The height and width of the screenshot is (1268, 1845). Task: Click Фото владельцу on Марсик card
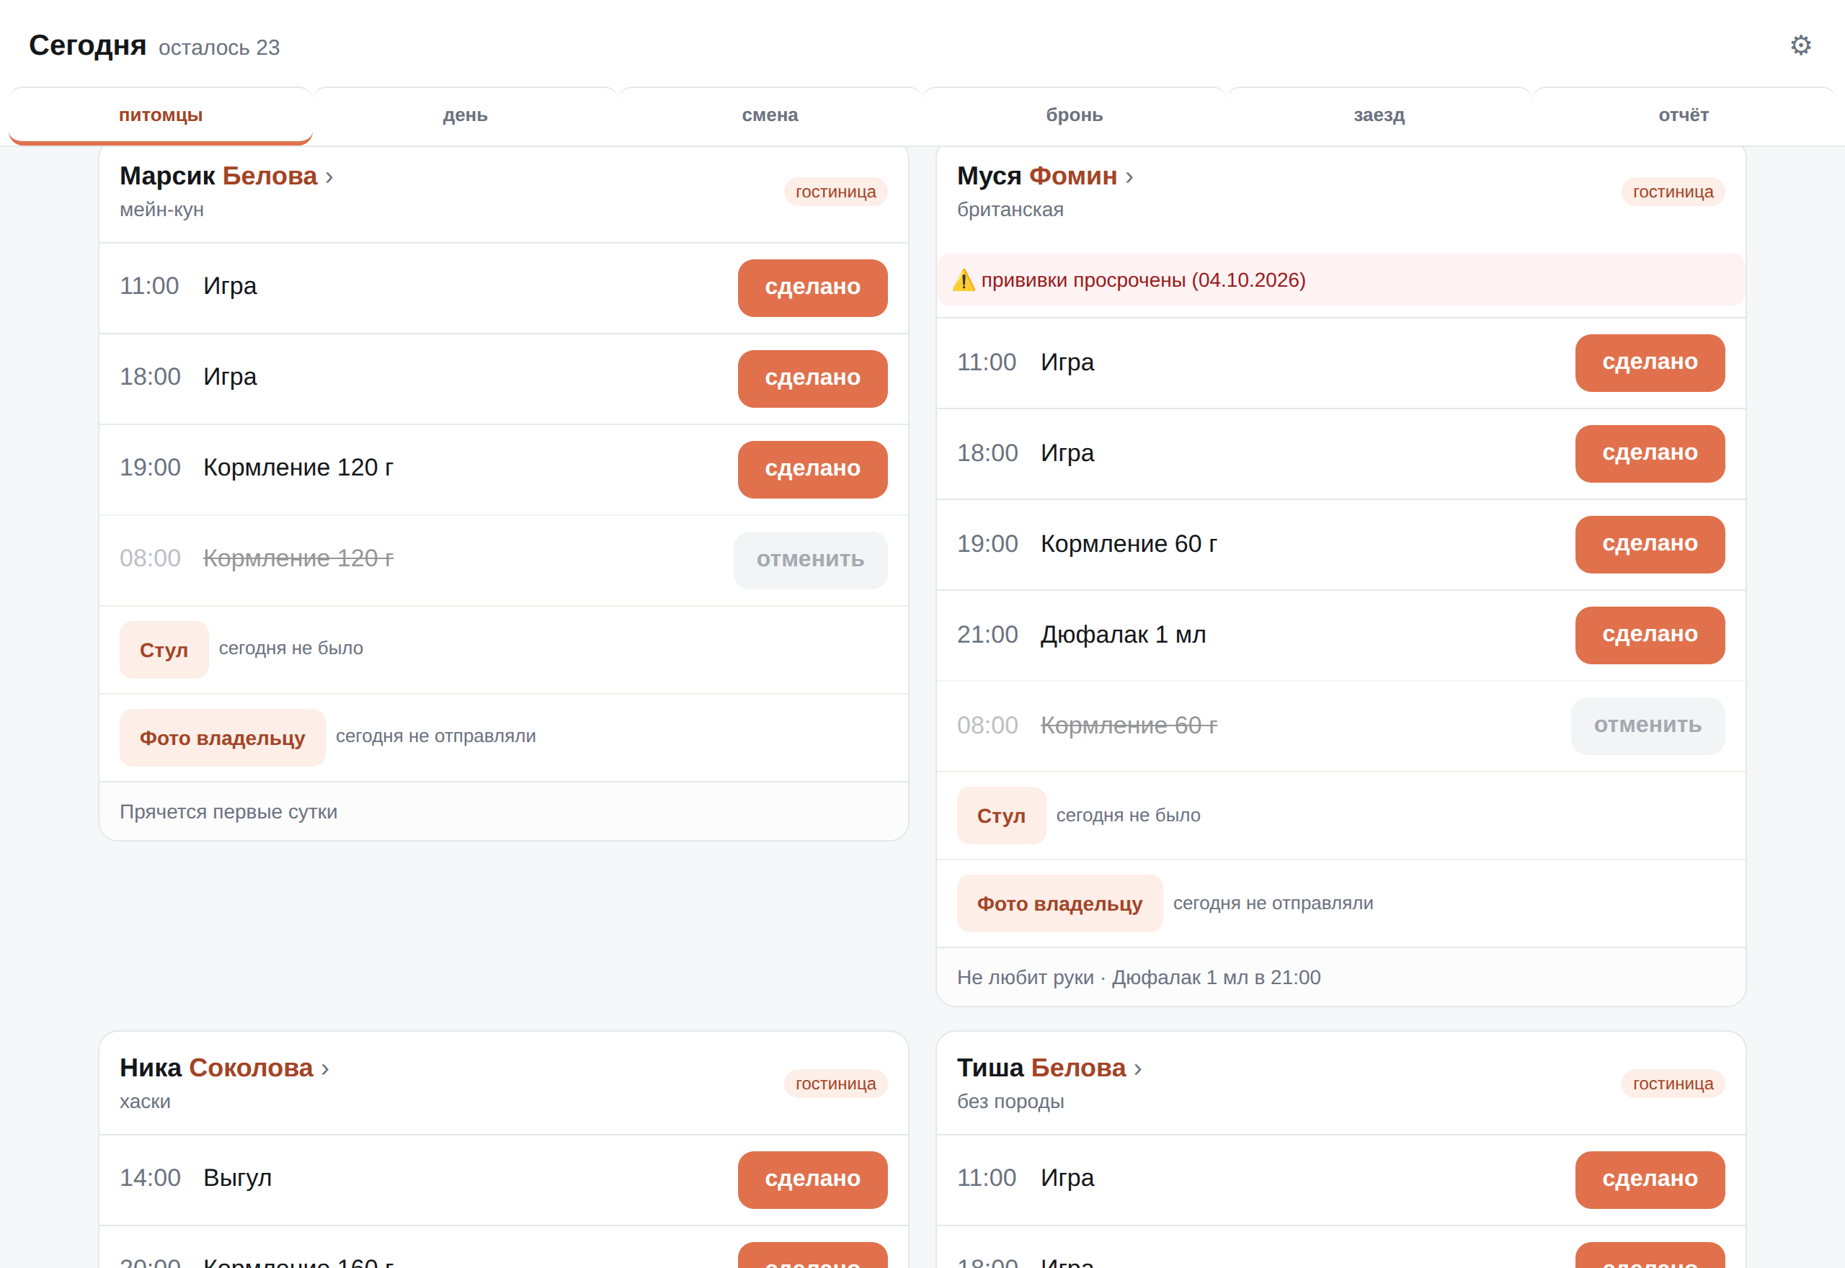pos(223,737)
